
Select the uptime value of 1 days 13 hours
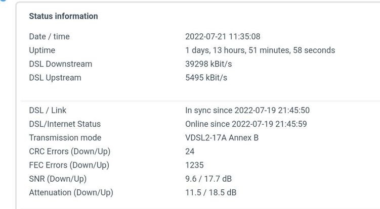coord(260,50)
